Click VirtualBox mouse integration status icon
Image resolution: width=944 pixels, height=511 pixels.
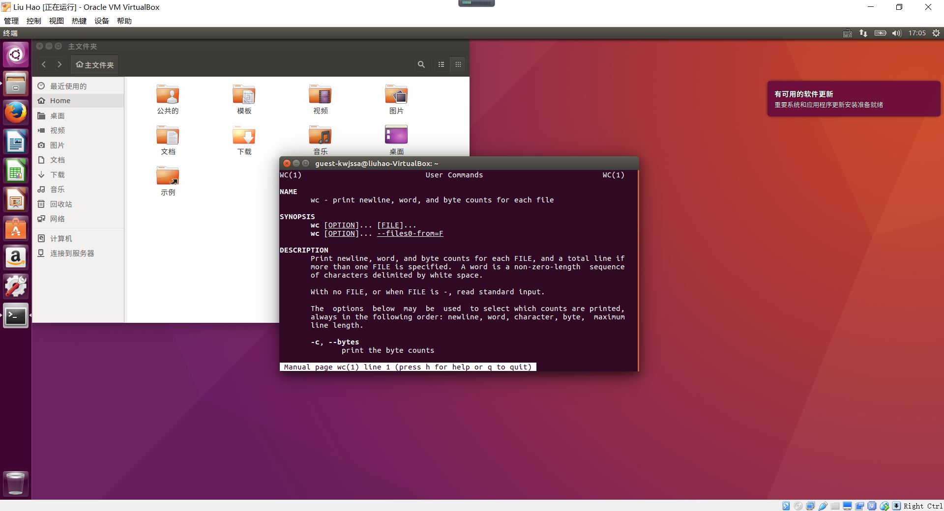[884, 506]
